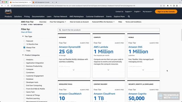Open Featured Offers for Business dropdown
The width and height of the screenshot is (182, 102).
[x=103, y=22]
